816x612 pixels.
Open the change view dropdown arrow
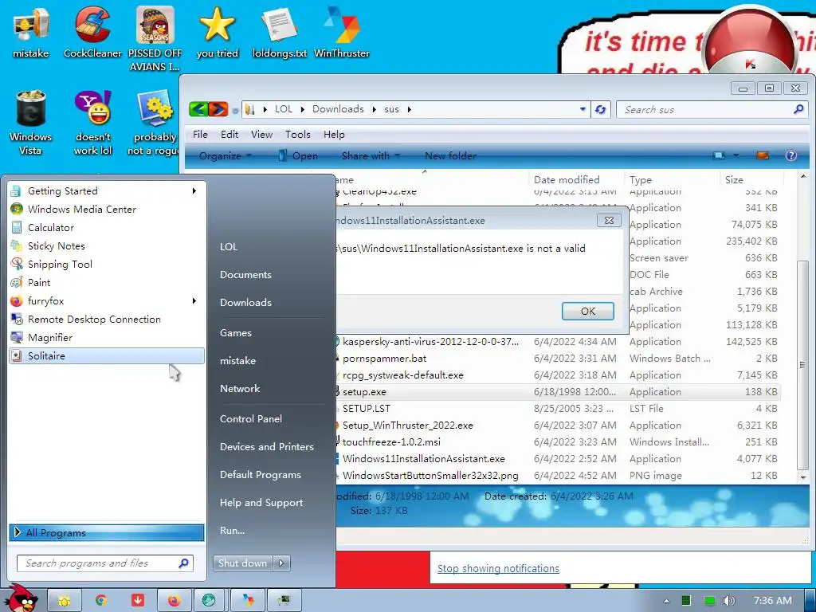(x=736, y=155)
